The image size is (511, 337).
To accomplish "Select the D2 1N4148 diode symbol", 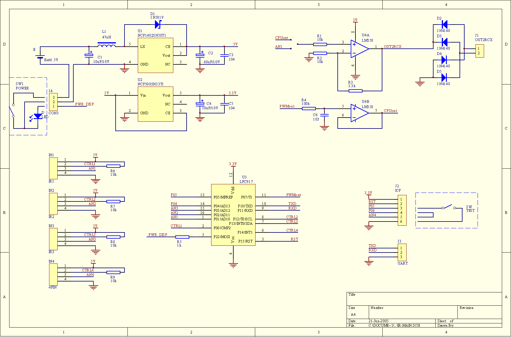I will [x=444, y=25].
